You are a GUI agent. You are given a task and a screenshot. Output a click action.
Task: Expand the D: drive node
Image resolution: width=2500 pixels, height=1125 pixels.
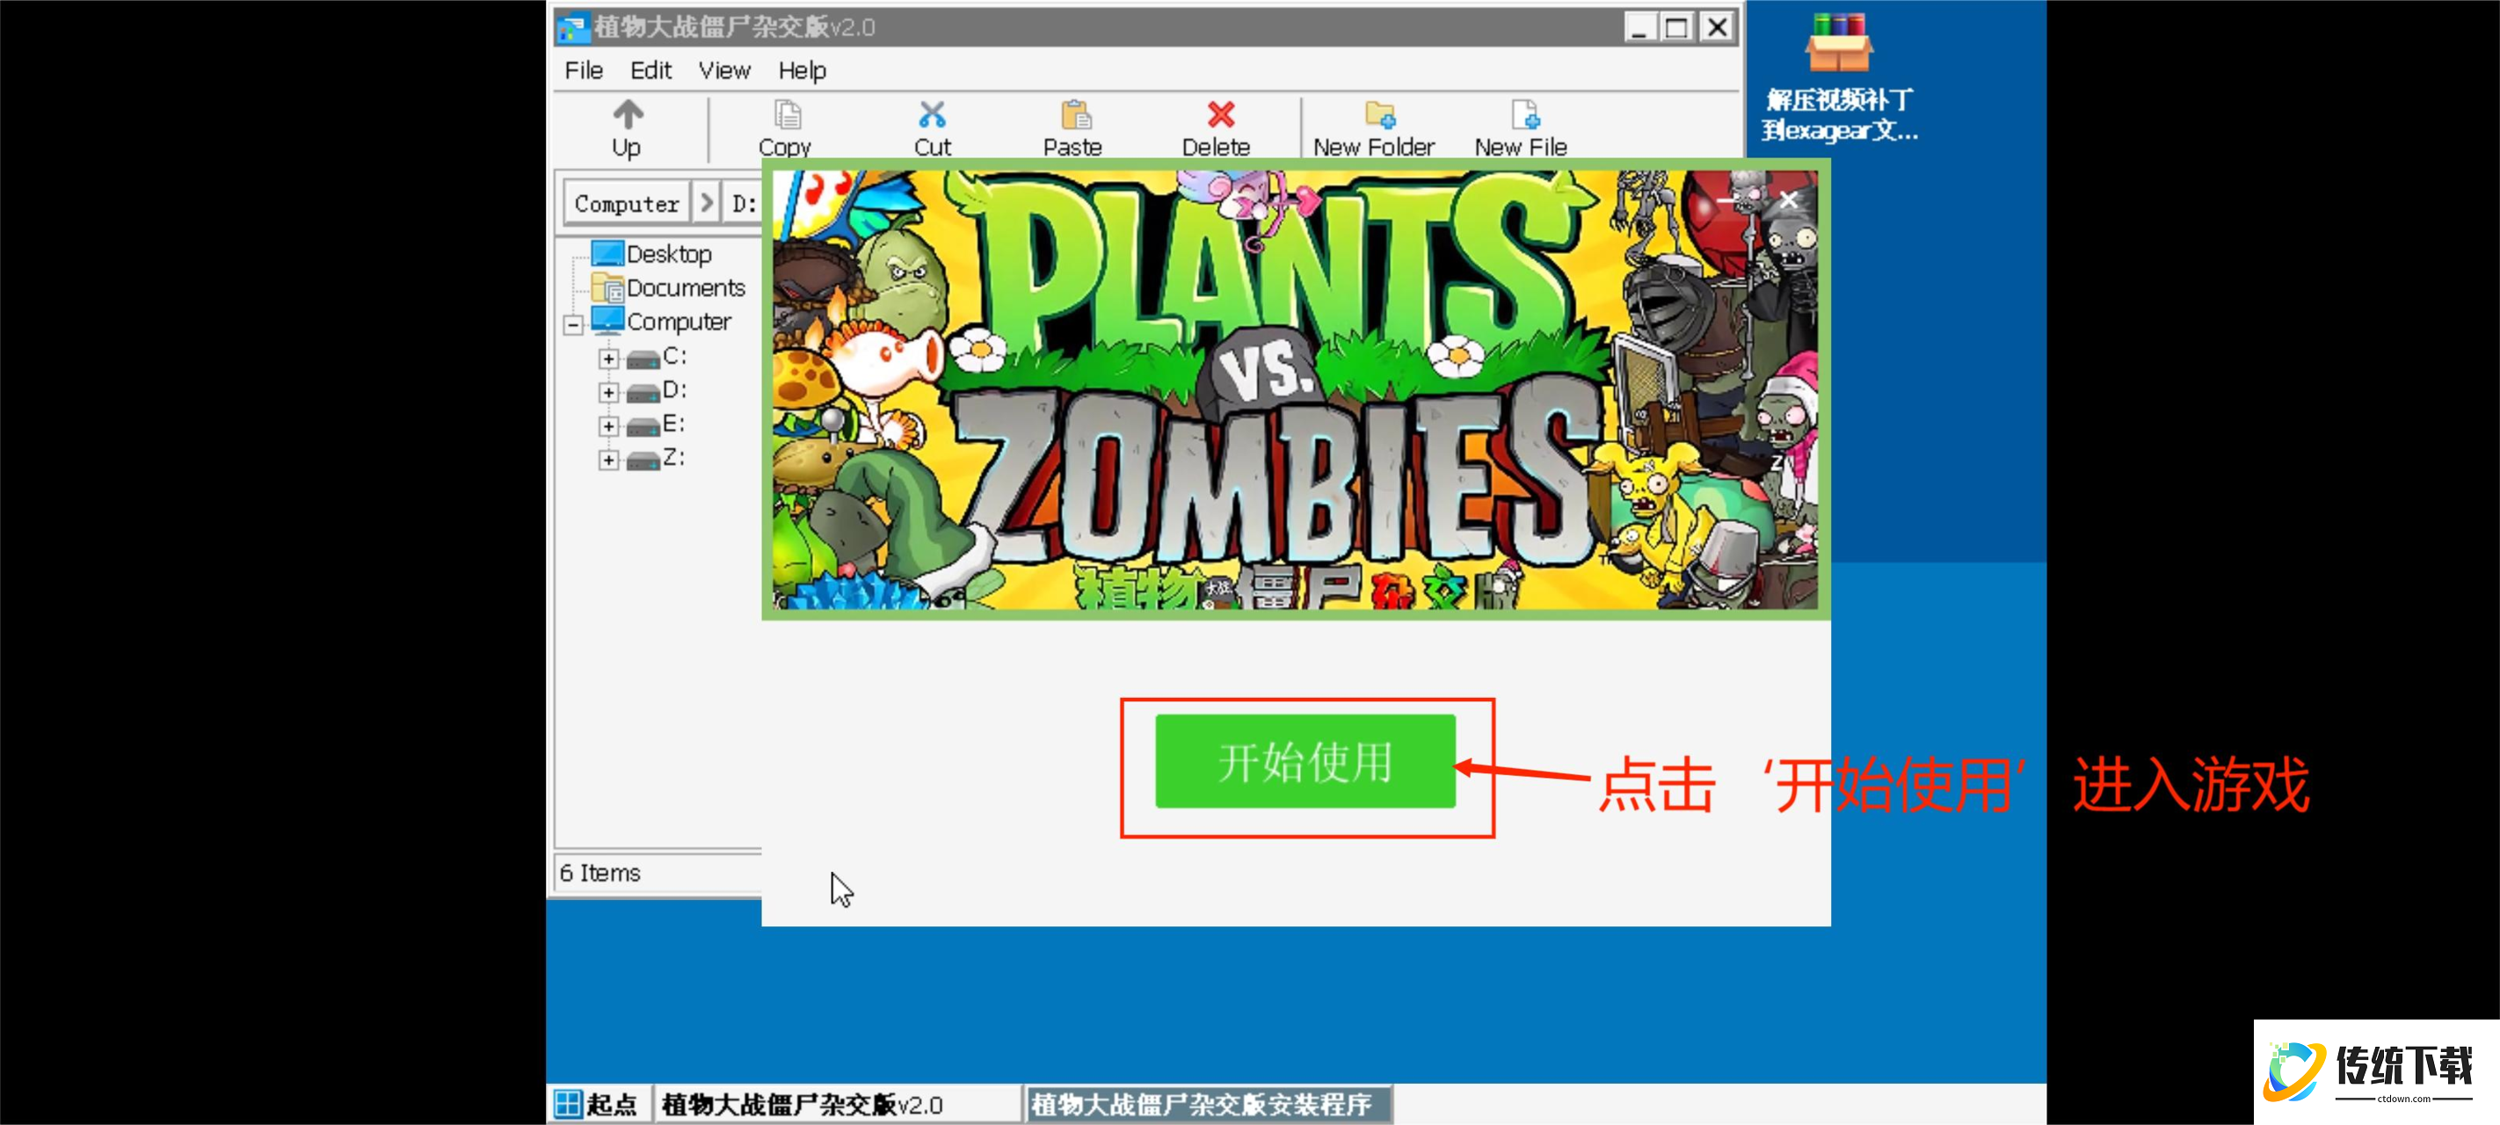pyautogui.click(x=608, y=392)
